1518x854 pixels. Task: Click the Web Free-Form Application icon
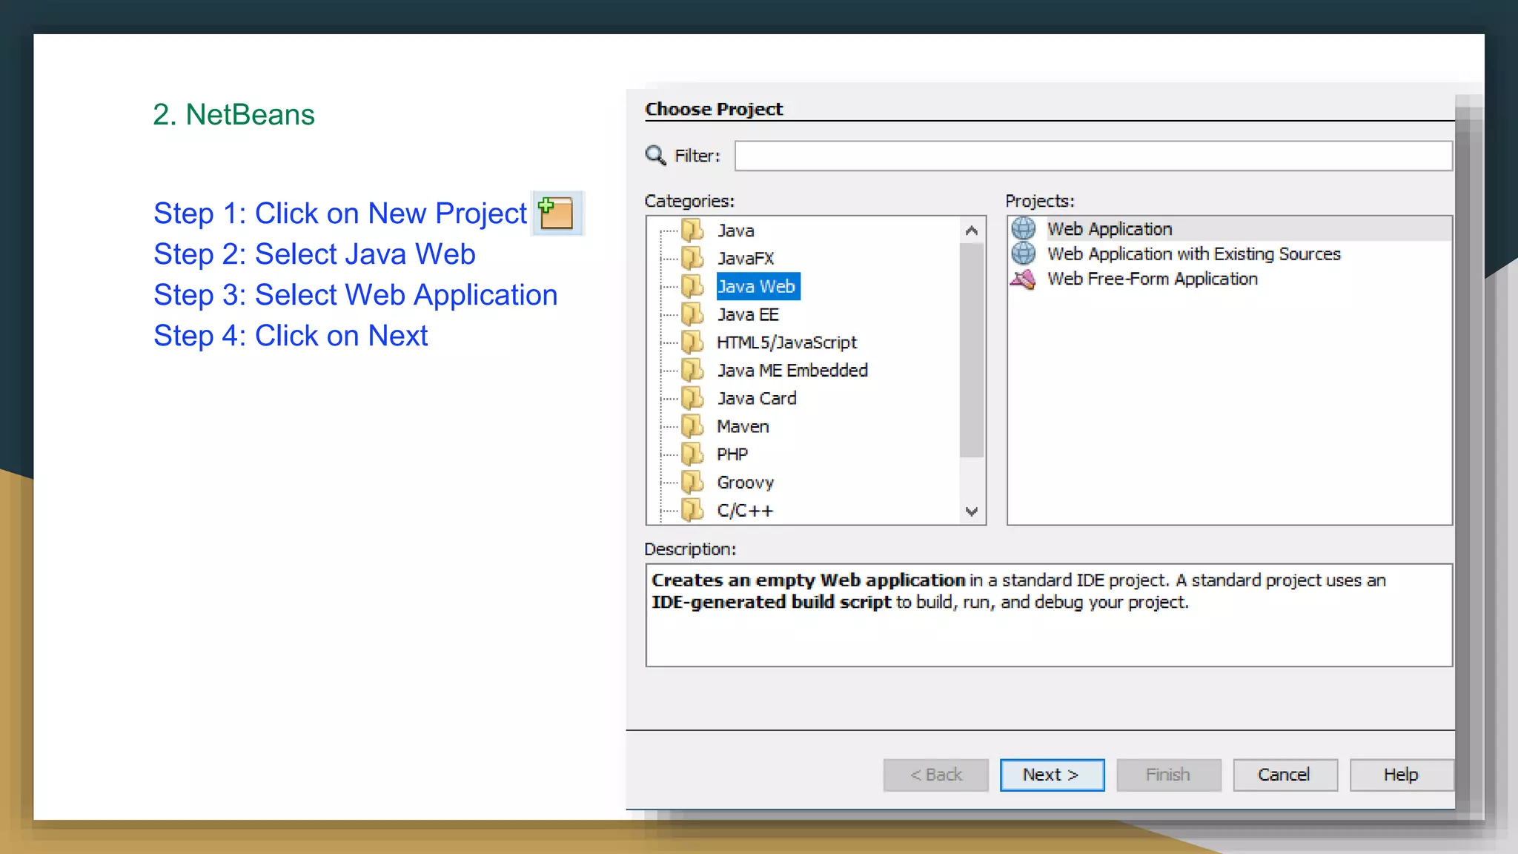[1024, 279]
